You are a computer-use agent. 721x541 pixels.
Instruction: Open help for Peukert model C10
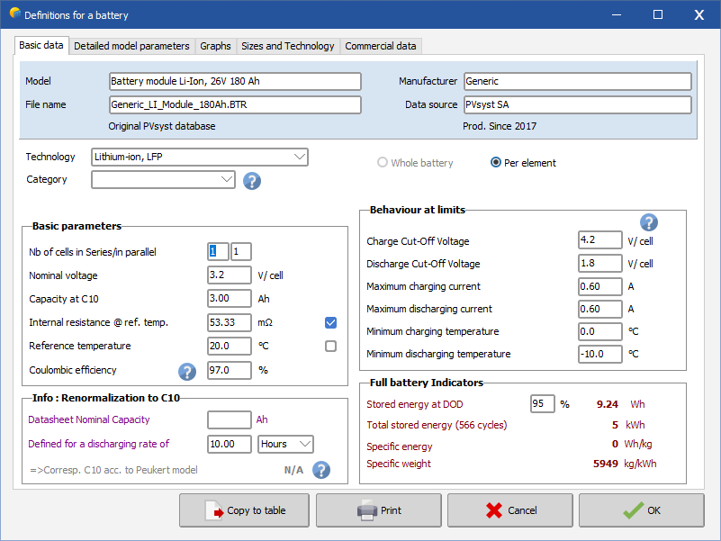(x=321, y=470)
